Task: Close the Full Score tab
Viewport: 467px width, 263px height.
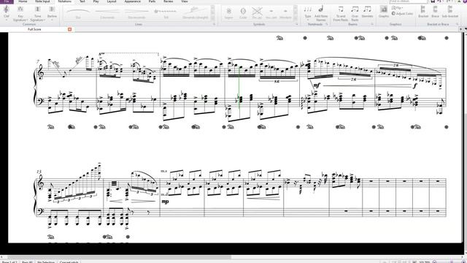Action: [x=70, y=29]
